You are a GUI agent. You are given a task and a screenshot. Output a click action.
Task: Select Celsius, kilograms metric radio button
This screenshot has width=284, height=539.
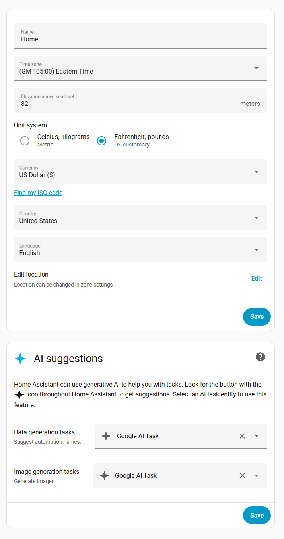click(x=25, y=141)
